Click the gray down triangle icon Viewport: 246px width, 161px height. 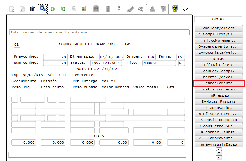pyautogui.click(x=163, y=9)
